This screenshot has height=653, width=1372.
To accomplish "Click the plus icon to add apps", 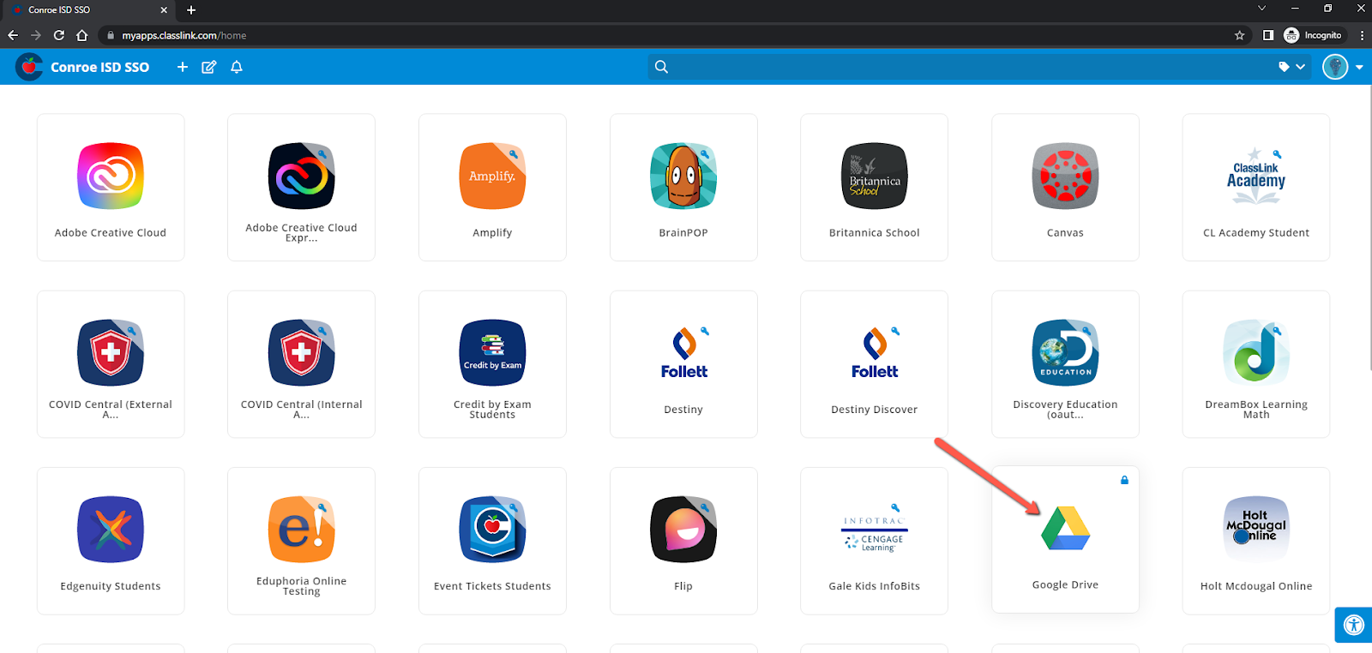I will point(182,67).
